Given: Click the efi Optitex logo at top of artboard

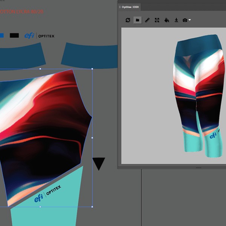Looking at the screenshot, I should [x=39, y=36].
